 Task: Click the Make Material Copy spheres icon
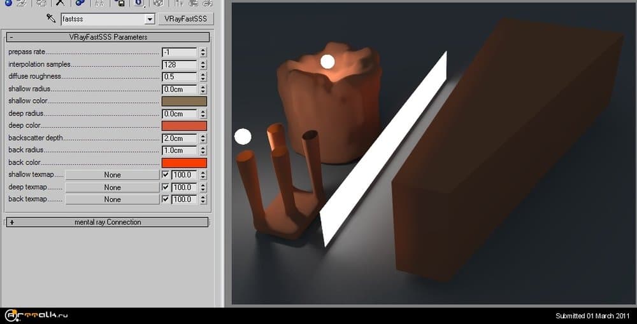pyautogui.click(x=80, y=3)
